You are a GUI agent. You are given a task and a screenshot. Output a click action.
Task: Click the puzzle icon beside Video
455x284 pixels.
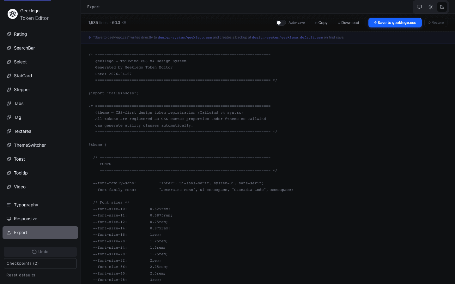pyautogui.click(x=9, y=187)
